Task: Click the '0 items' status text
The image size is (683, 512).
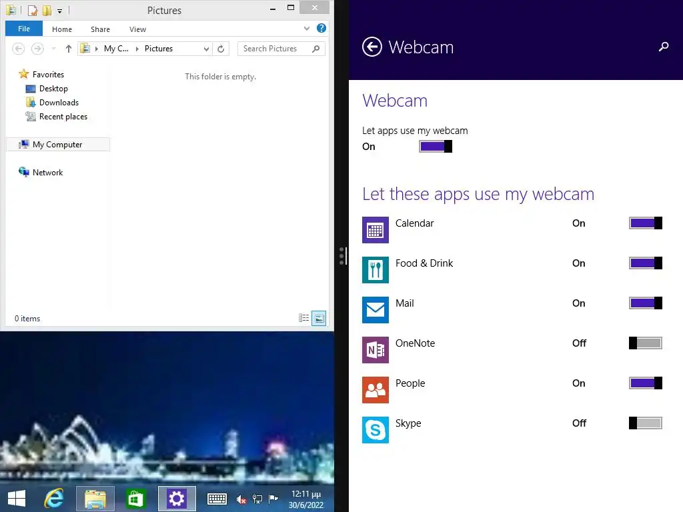Action: [x=27, y=319]
